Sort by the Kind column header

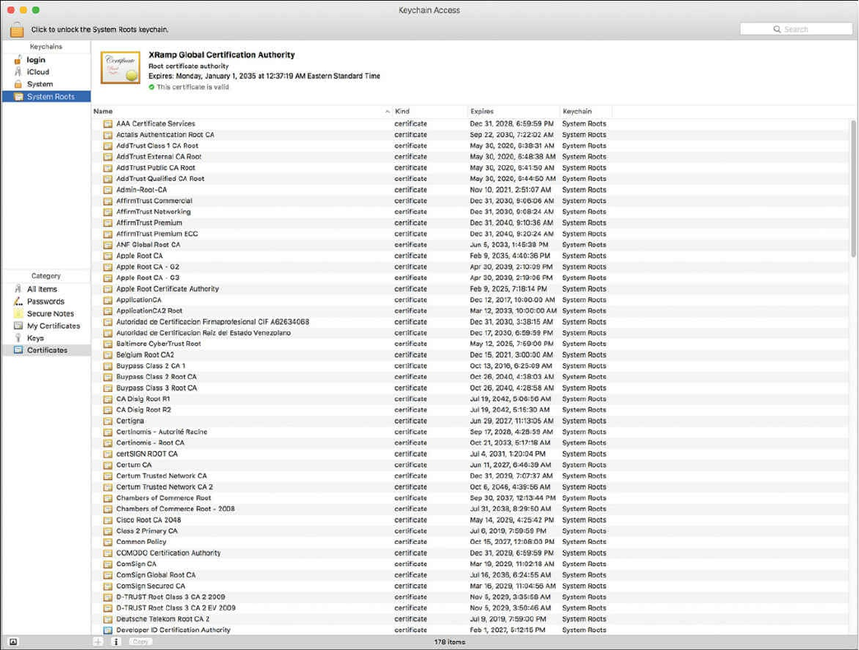tap(430, 111)
